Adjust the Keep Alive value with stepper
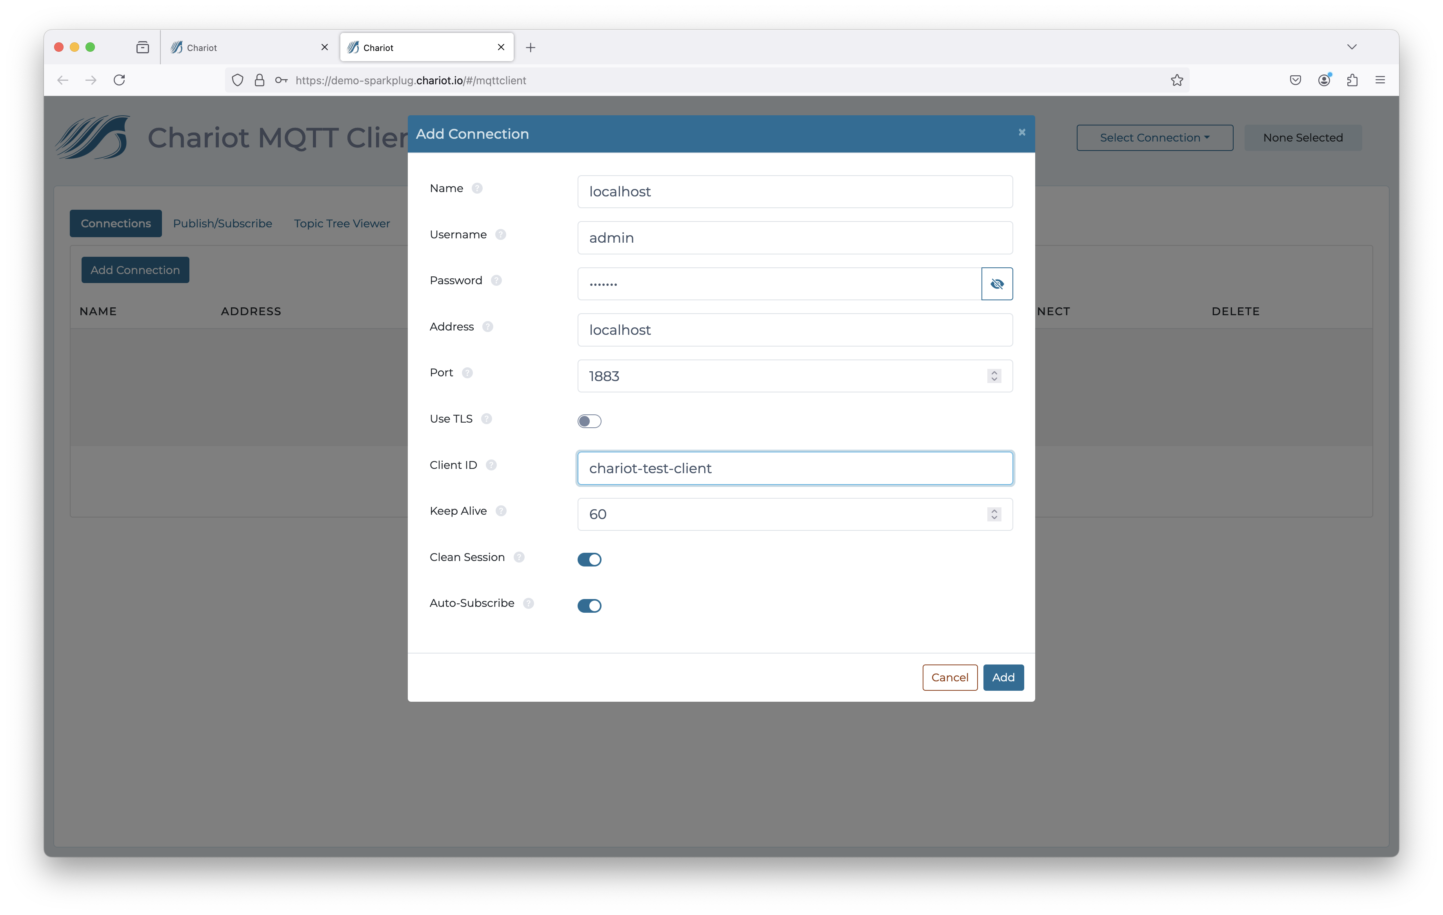1443x915 pixels. point(994,514)
